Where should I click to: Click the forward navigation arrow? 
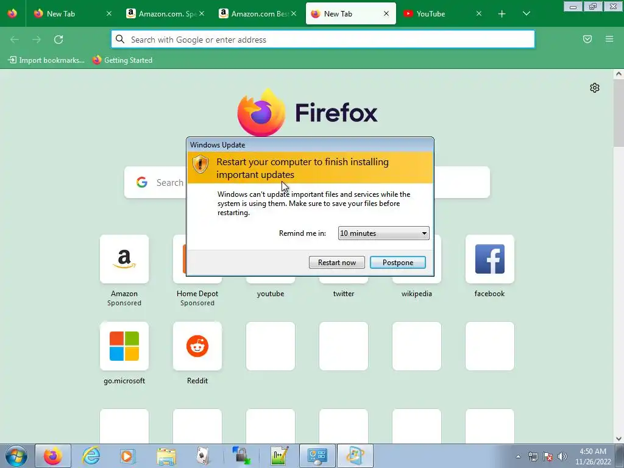coord(37,40)
